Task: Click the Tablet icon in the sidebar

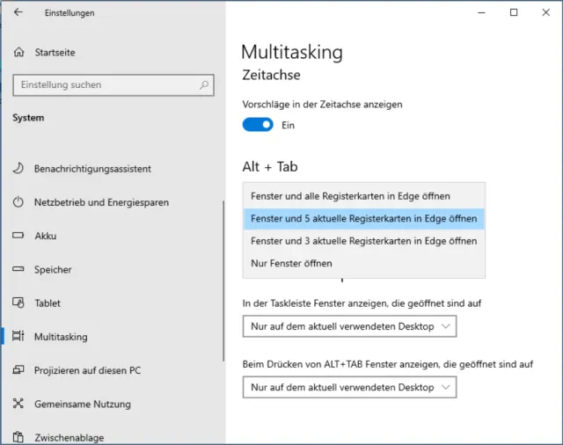Action: [x=18, y=303]
